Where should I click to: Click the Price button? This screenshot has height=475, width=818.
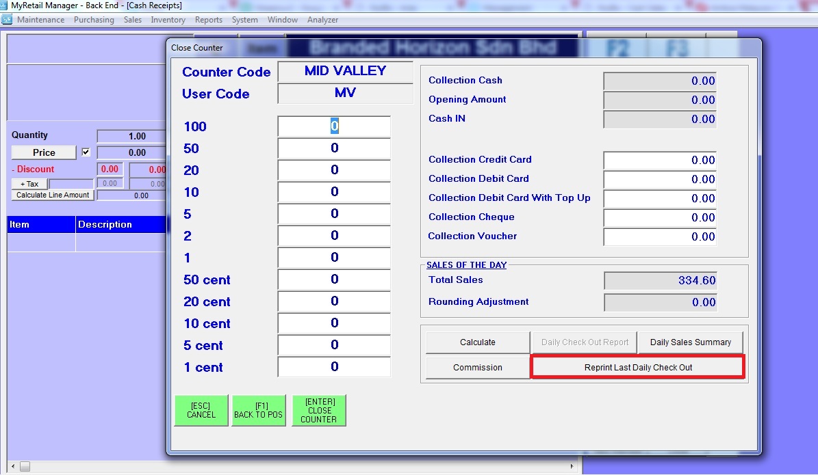(x=44, y=152)
